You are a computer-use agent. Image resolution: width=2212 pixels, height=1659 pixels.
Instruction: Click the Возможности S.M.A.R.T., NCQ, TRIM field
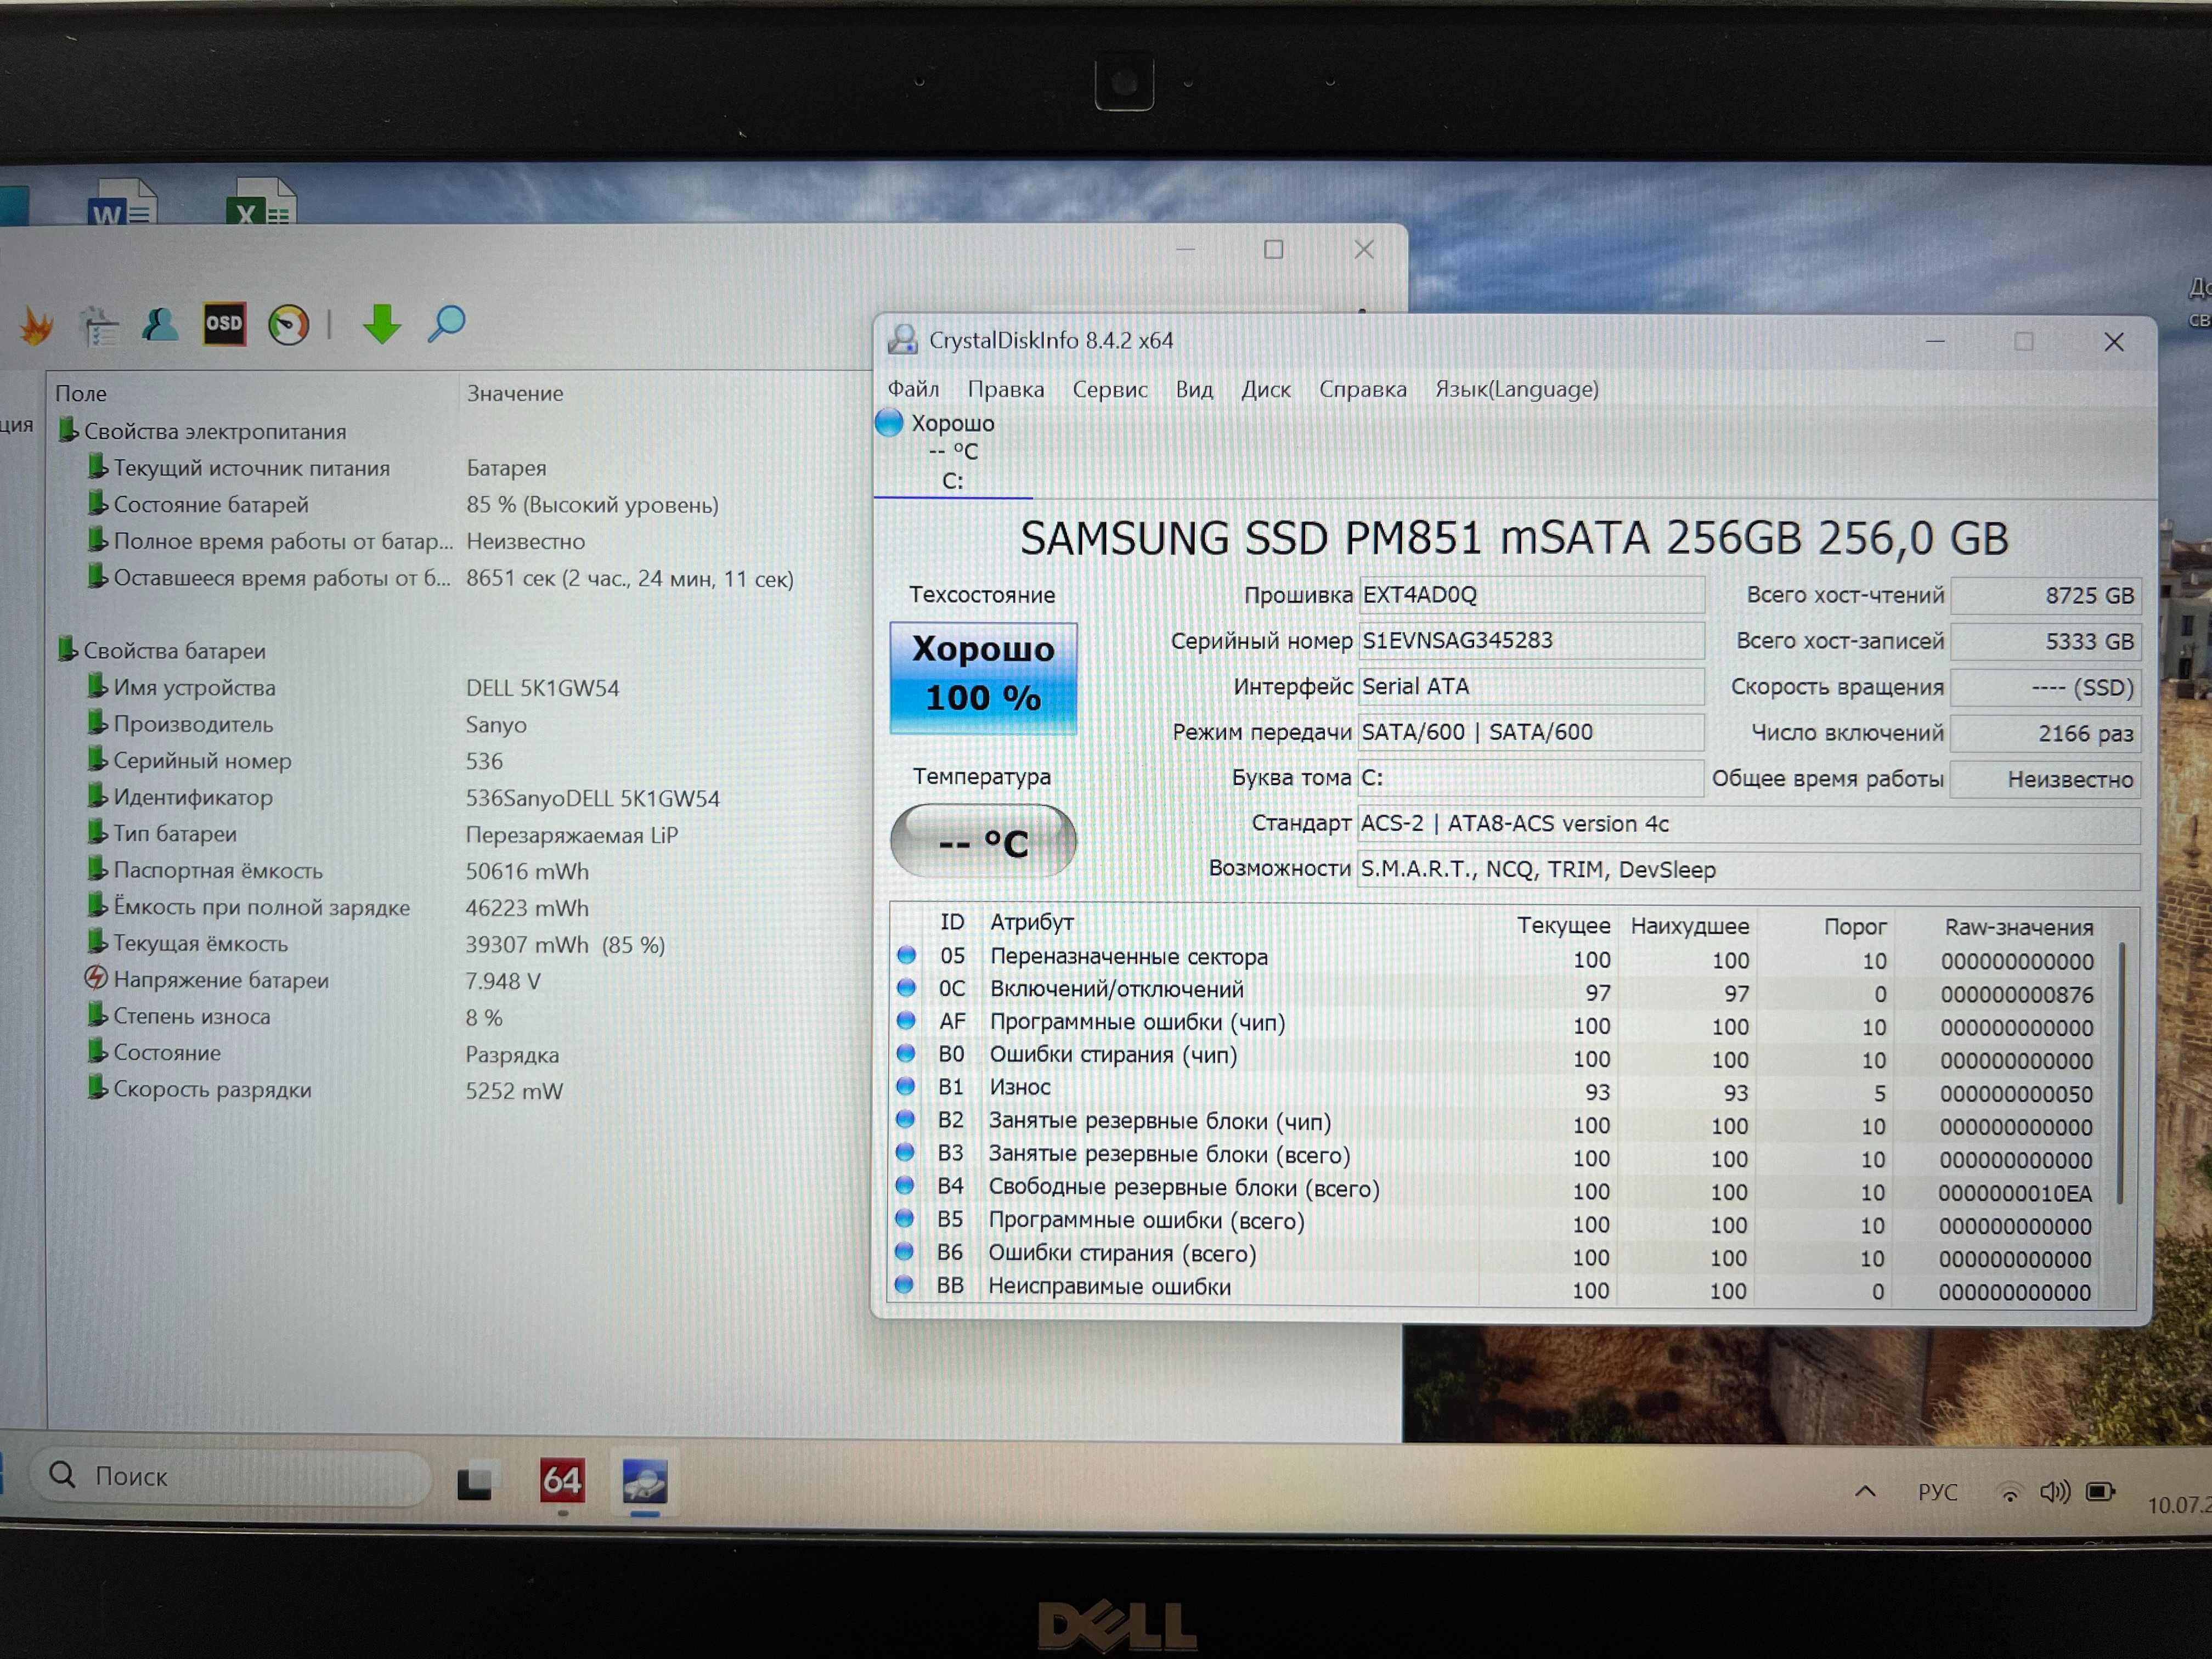pos(1748,870)
